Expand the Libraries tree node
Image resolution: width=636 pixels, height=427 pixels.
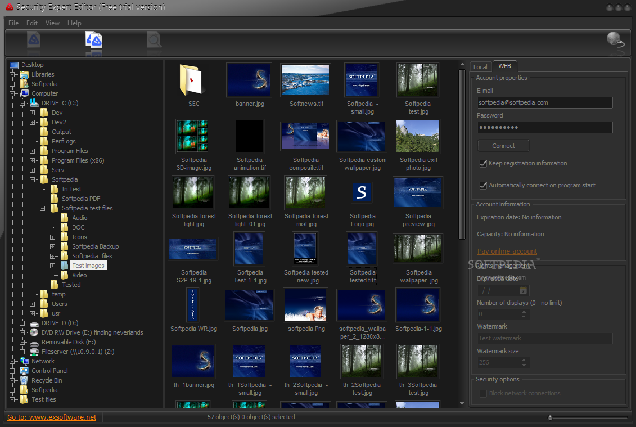(x=12, y=75)
